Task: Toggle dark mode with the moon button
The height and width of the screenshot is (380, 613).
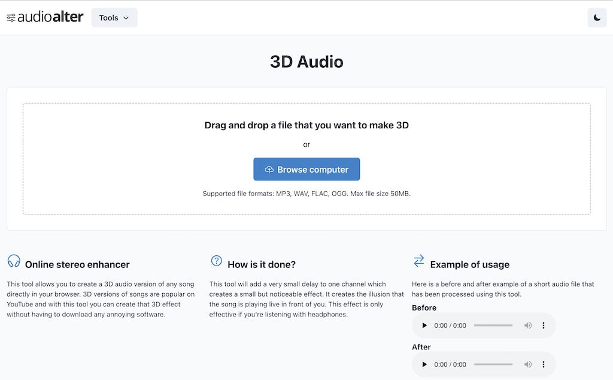Action: (597, 17)
